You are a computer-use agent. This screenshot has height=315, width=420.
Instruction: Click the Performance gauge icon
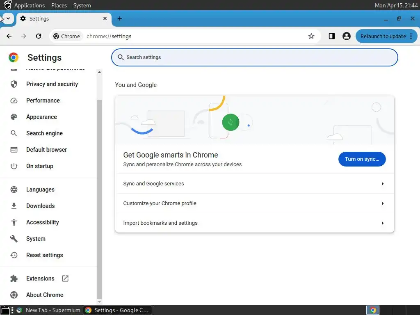pyautogui.click(x=14, y=100)
